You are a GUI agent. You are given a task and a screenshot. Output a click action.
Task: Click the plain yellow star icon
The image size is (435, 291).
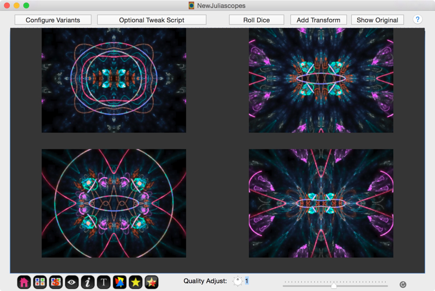(135, 282)
